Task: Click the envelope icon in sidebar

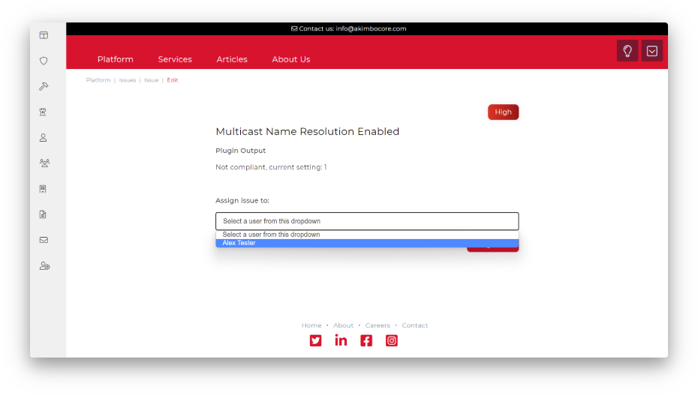Action: (x=44, y=240)
